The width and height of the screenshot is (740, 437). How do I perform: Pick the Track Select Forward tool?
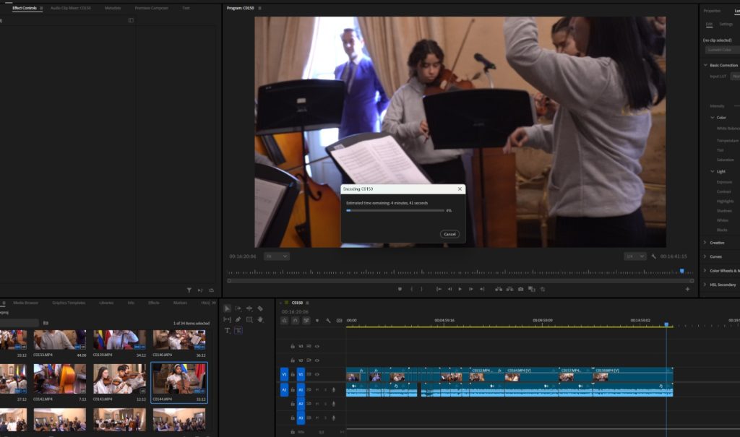pos(238,308)
